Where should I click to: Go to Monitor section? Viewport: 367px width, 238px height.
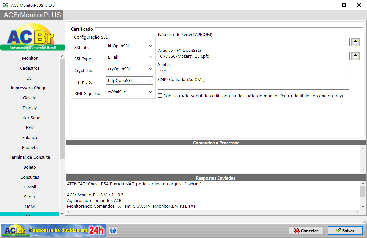[x=30, y=58]
